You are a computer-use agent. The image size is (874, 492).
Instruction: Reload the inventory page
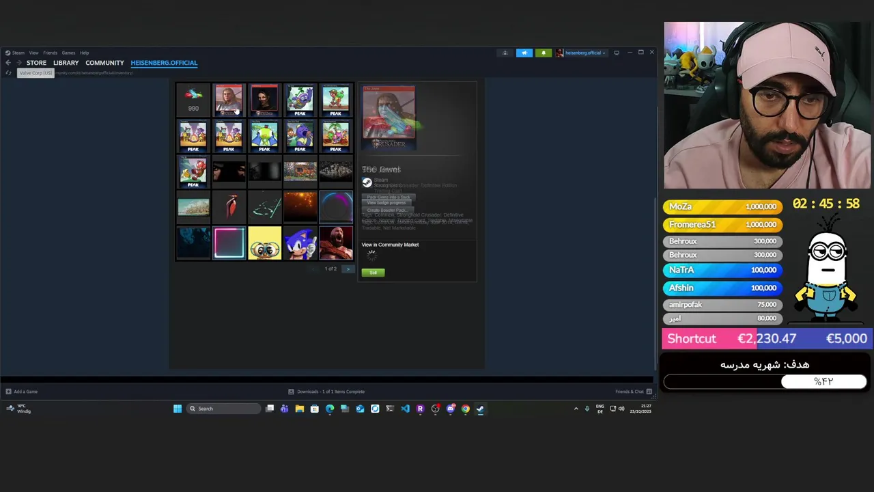(8, 73)
